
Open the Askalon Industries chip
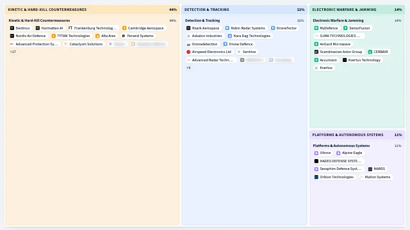pos(204,36)
